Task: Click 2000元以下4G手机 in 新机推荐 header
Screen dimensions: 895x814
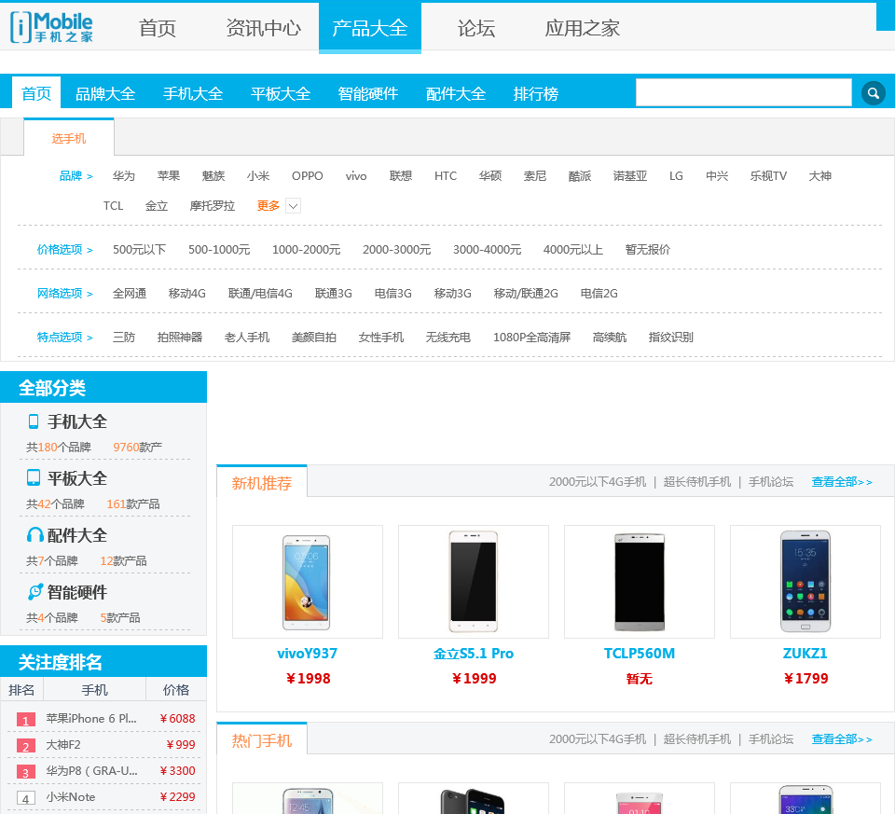Action: click(597, 482)
